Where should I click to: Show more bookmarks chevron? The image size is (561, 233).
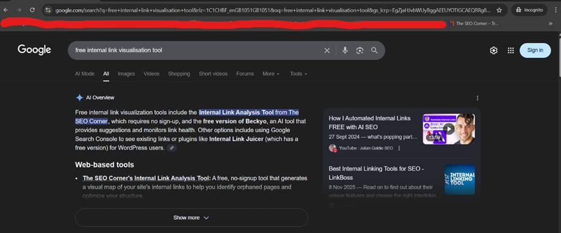coord(550,24)
